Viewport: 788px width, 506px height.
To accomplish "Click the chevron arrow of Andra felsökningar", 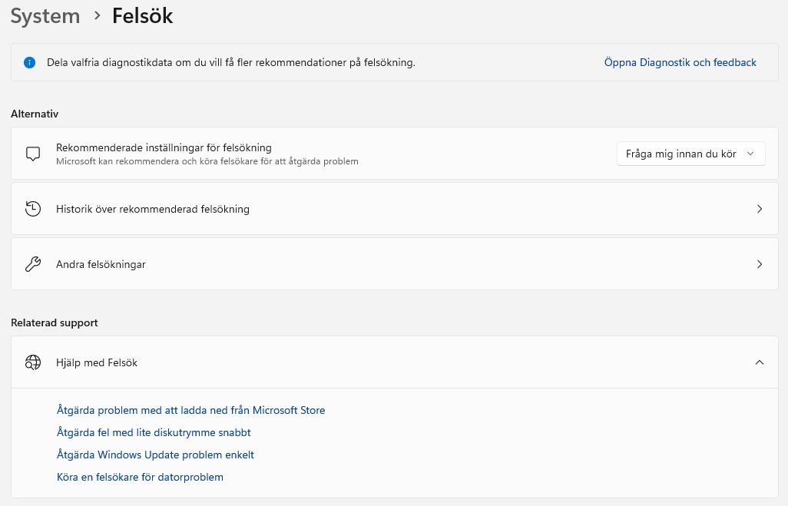I will pyautogui.click(x=760, y=264).
